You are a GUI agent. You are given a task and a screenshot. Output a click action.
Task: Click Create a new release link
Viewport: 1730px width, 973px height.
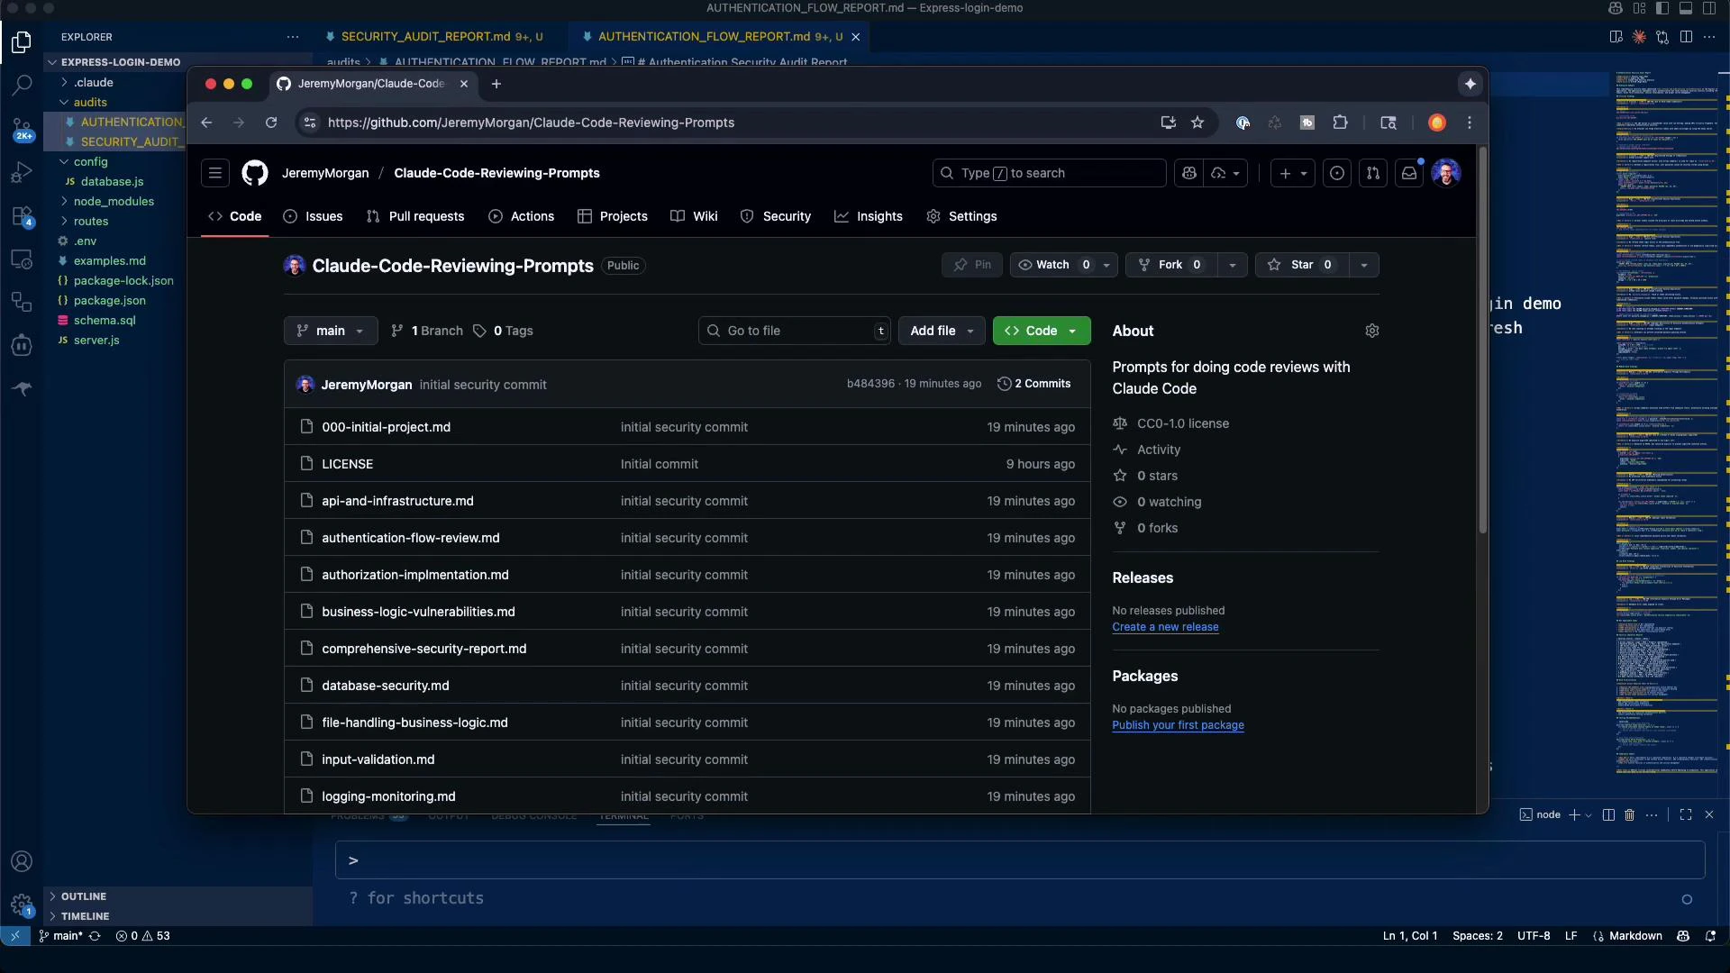[x=1165, y=627]
